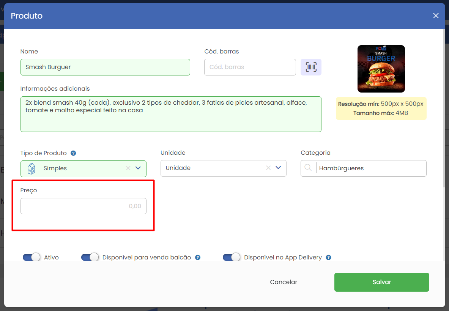
Task: Click the Produto dialog title text
Action: (27, 16)
